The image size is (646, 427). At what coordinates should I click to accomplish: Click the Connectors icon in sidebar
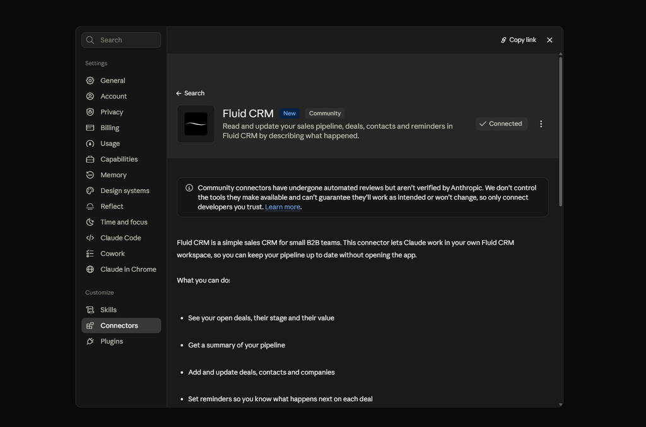(90, 325)
